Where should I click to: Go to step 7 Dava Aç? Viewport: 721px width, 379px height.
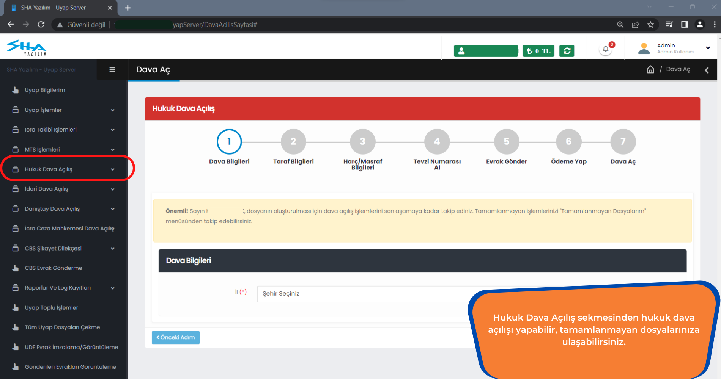click(x=623, y=142)
